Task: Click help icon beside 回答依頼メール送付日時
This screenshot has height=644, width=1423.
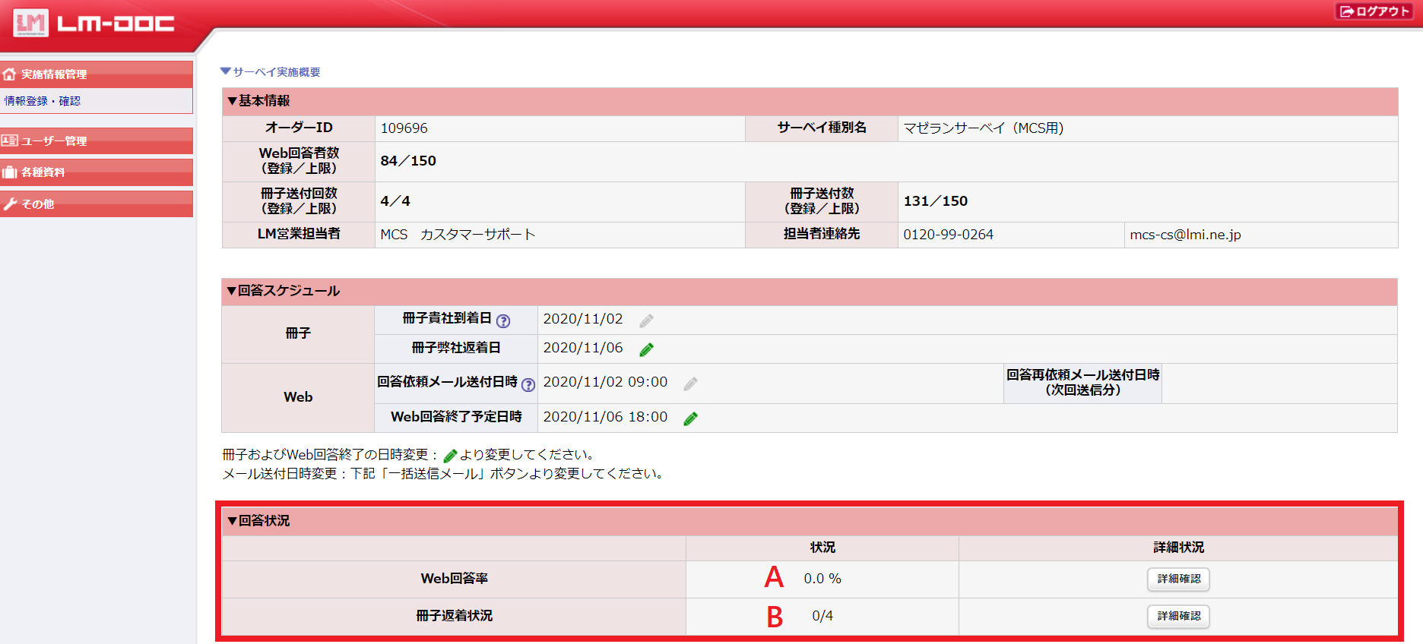Action: [x=528, y=385]
